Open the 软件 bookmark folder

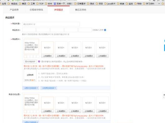pos(49,4)
